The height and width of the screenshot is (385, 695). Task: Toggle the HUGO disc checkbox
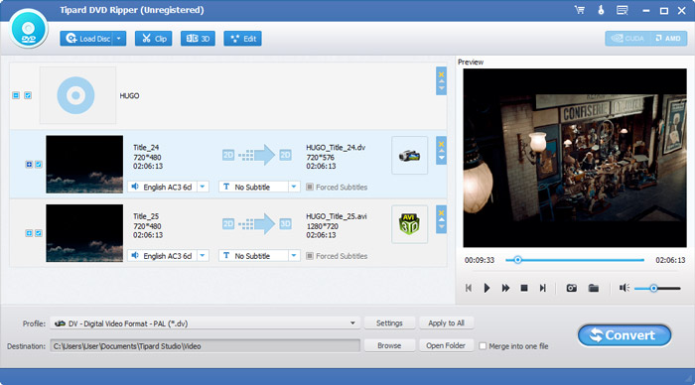tap(28, 95)
